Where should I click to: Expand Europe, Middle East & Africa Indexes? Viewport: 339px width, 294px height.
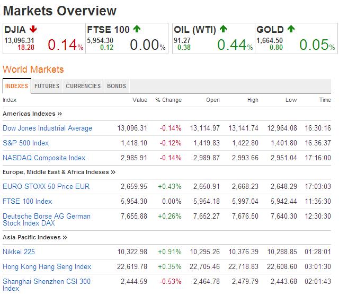coord(59,172)
